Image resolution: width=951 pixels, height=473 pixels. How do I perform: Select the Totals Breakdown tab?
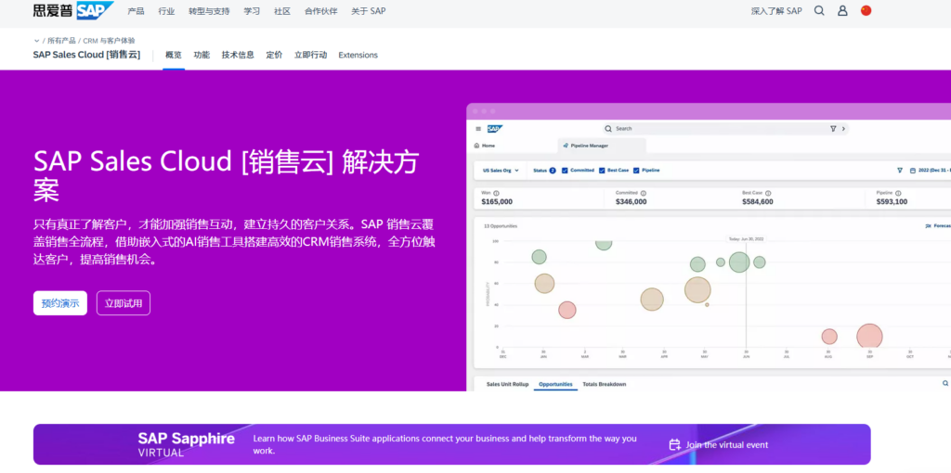click(x=604, y=384)
